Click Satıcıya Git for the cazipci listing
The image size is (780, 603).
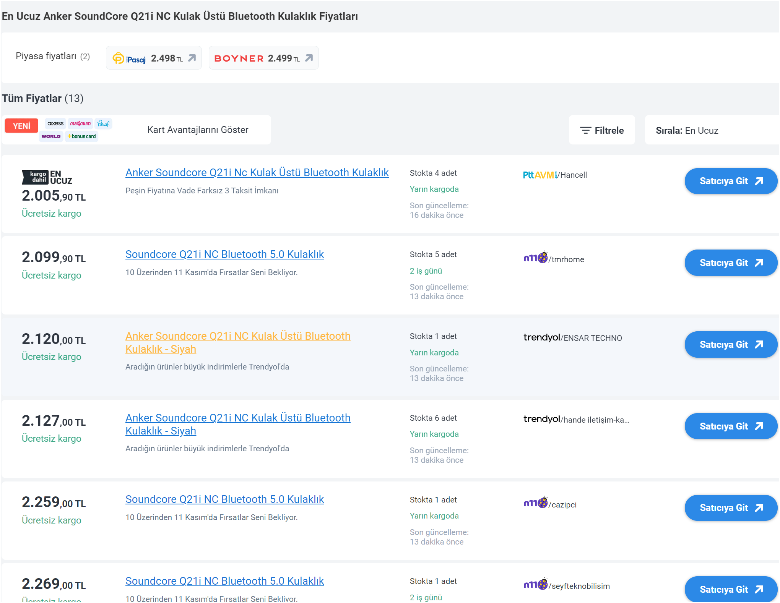point(730,508)
